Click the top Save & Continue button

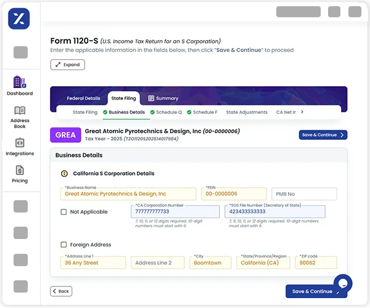[323, 135]
